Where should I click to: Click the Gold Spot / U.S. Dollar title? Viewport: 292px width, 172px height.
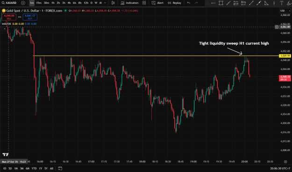(x=34, y=11)
